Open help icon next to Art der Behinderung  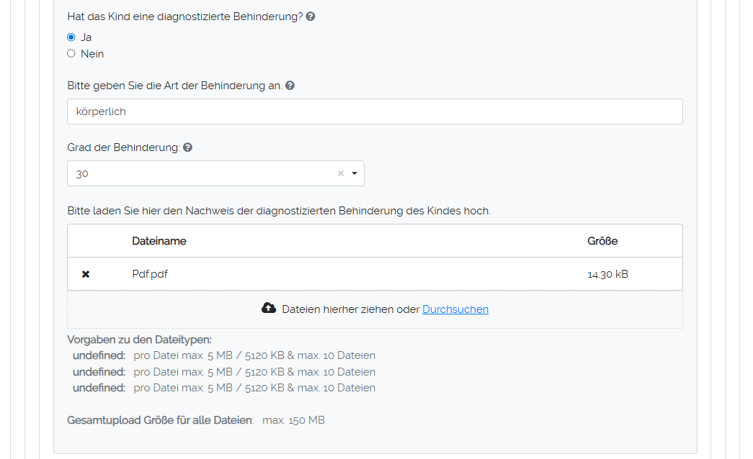(290, 86)
